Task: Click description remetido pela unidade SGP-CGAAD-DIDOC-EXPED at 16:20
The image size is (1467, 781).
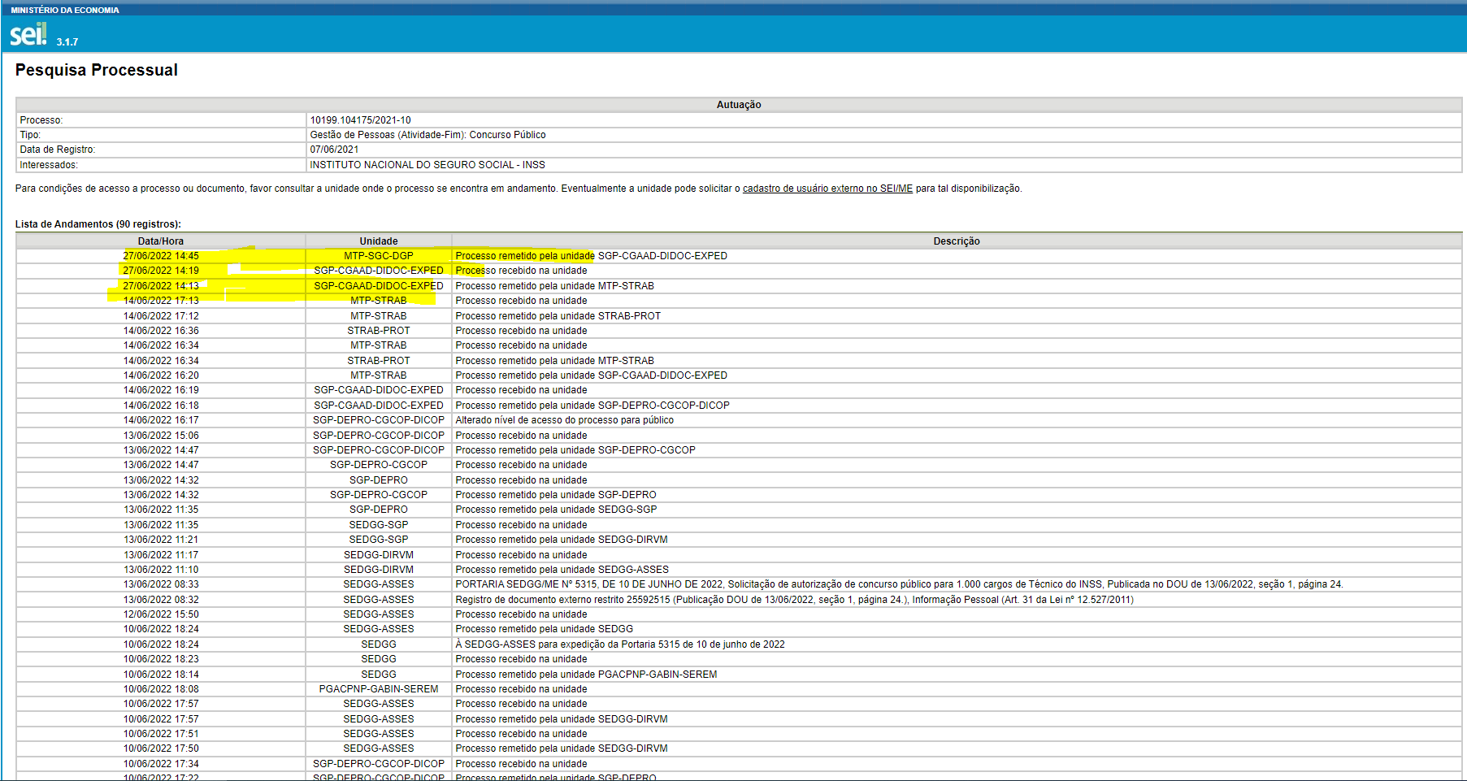Action: (x=592, y=375)
